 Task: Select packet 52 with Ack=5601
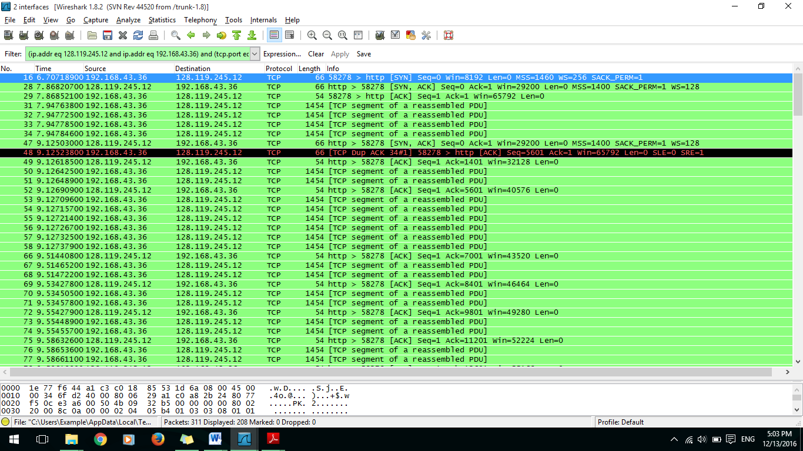point(396,190)
